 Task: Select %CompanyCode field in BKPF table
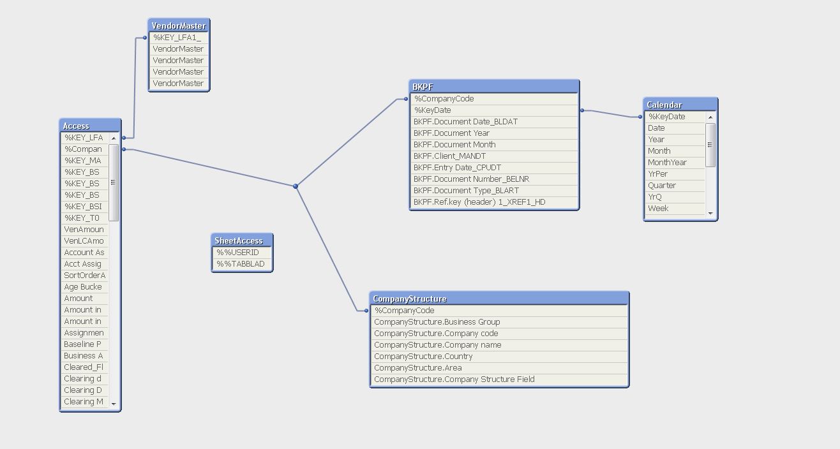[494, 99]
